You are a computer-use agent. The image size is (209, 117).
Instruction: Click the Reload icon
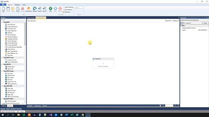pos(35,9)
